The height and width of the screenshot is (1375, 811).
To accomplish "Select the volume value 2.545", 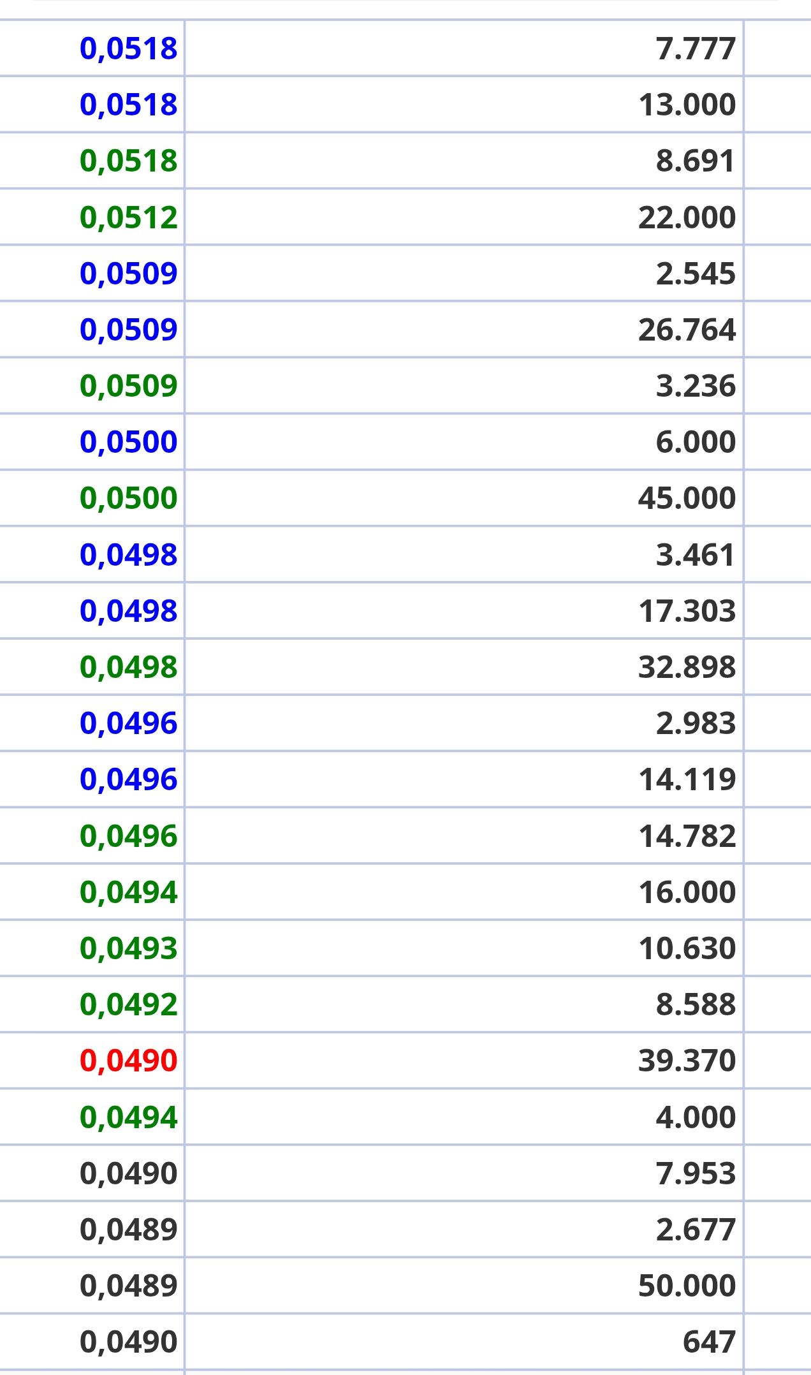I will 696,274.
